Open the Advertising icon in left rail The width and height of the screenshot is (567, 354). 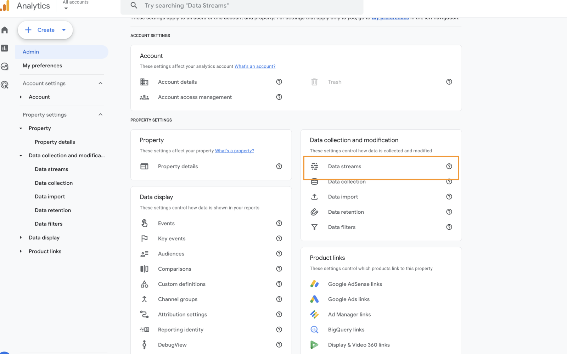[5, 85]
